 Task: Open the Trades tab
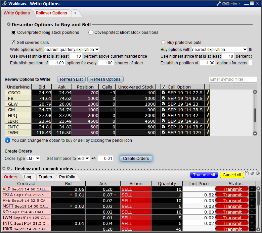45,177
